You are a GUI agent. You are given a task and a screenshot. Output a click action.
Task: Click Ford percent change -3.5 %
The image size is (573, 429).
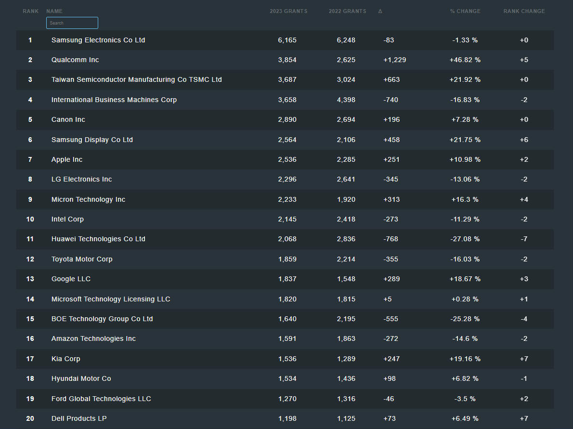465,399
